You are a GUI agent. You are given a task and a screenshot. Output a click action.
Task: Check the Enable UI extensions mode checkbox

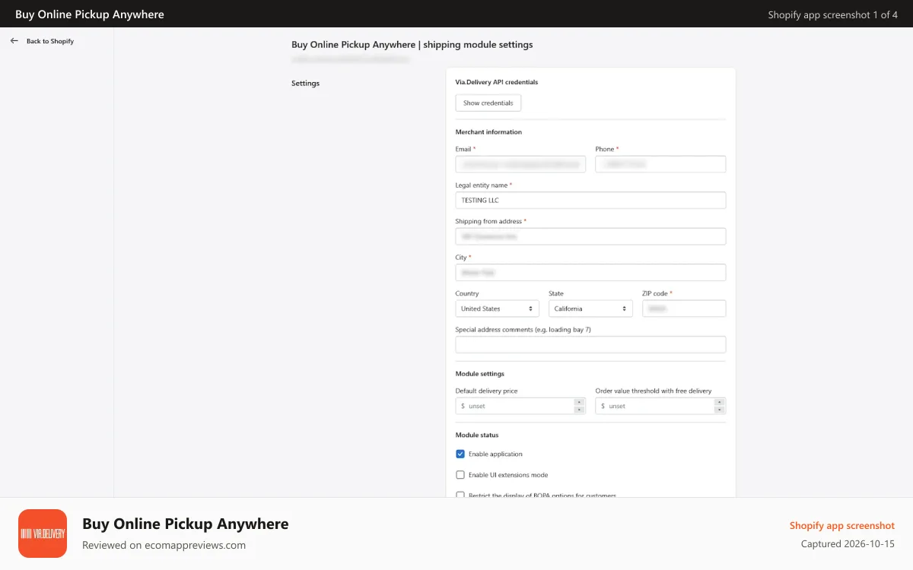(x=460, y=475)
